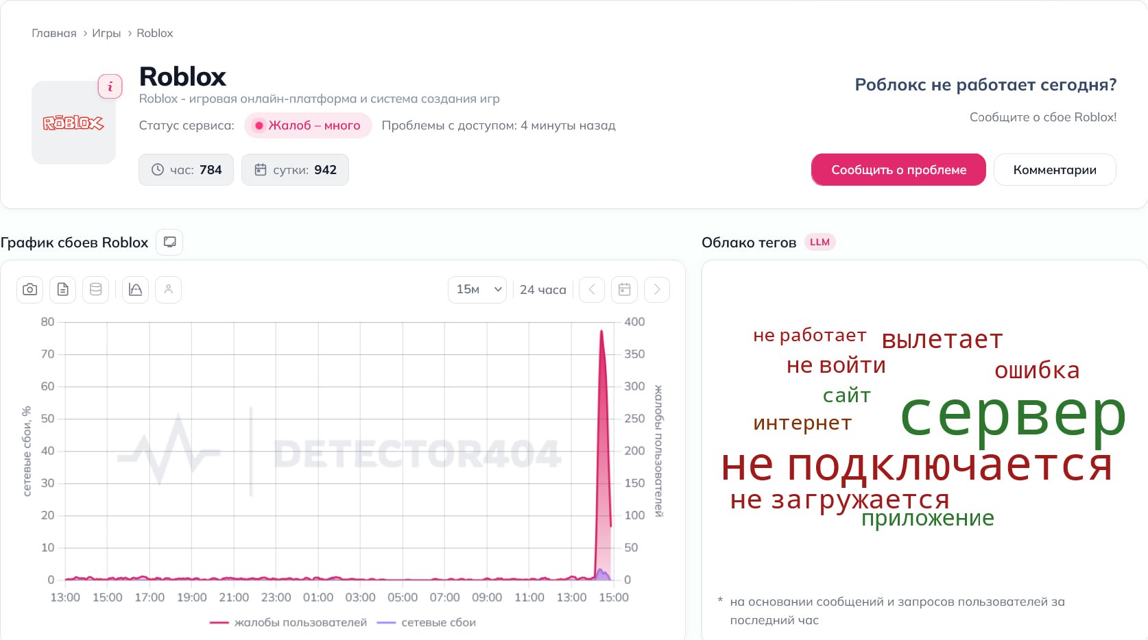
Task: Expand the 15м interval dropdown
Action: (477, 290)
